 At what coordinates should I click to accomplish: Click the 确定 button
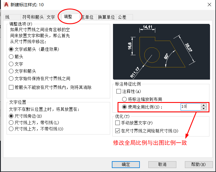click(126, 164)
